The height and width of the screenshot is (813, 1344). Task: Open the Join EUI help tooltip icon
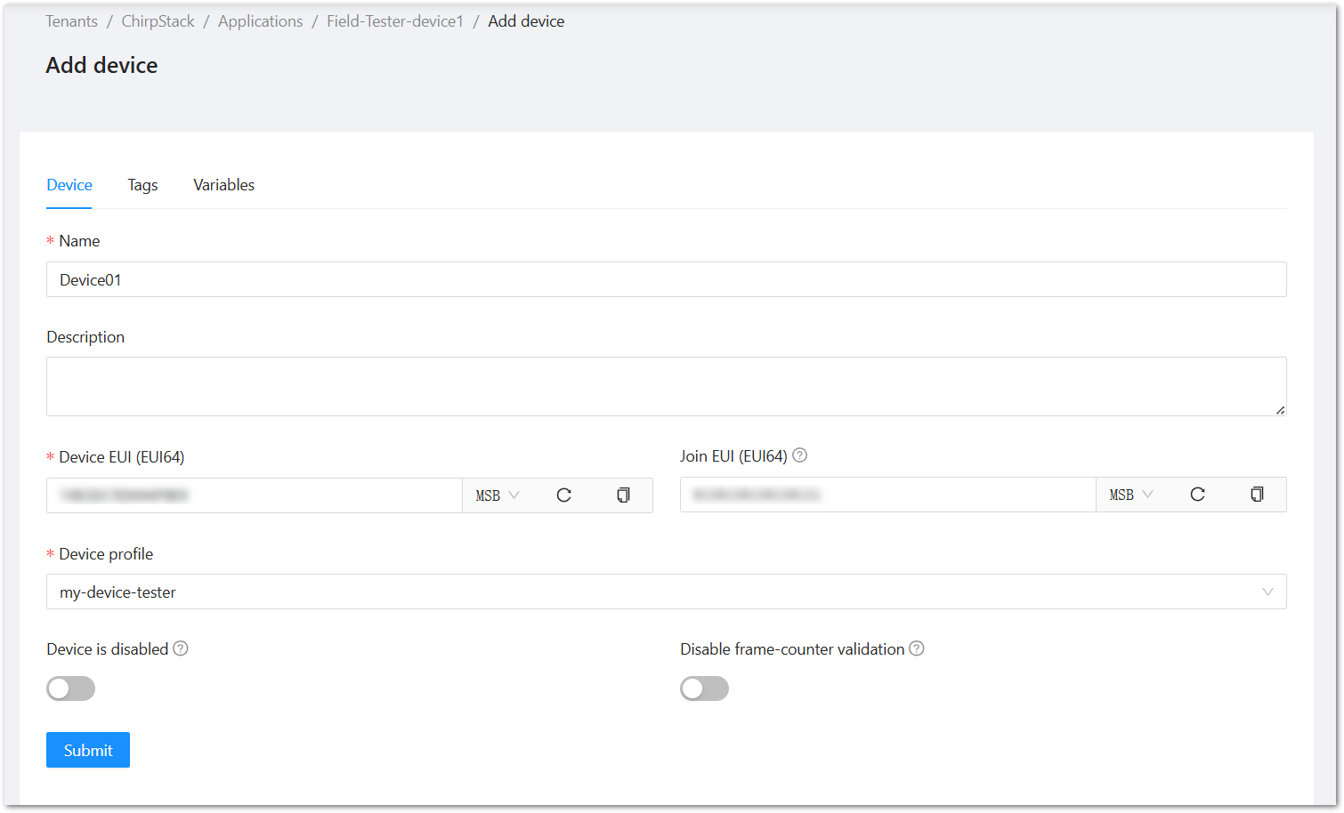(x=799, y=455)
